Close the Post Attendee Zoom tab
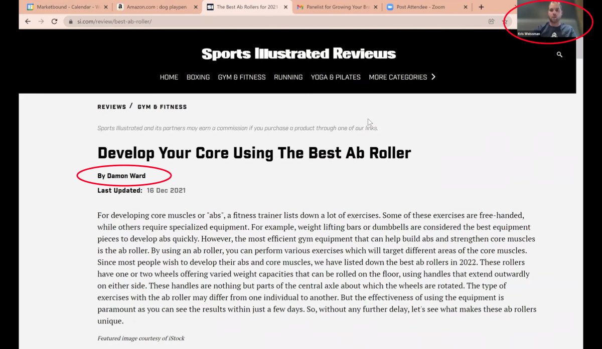The height and width of the screenshot is (349, 602). click(x=466, y=7)
